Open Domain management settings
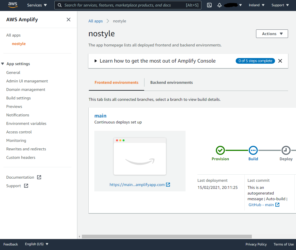The height and width of the screenshot is (250, 296). pos(26,90)
